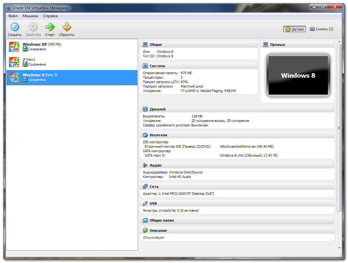Minimize the VirtualBox Manager window

click(314, 7)
